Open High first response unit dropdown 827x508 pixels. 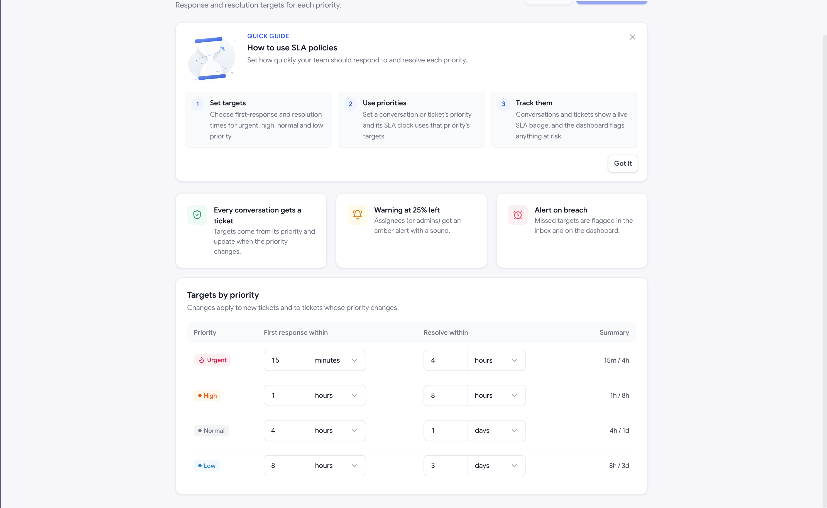click(337, 395)
